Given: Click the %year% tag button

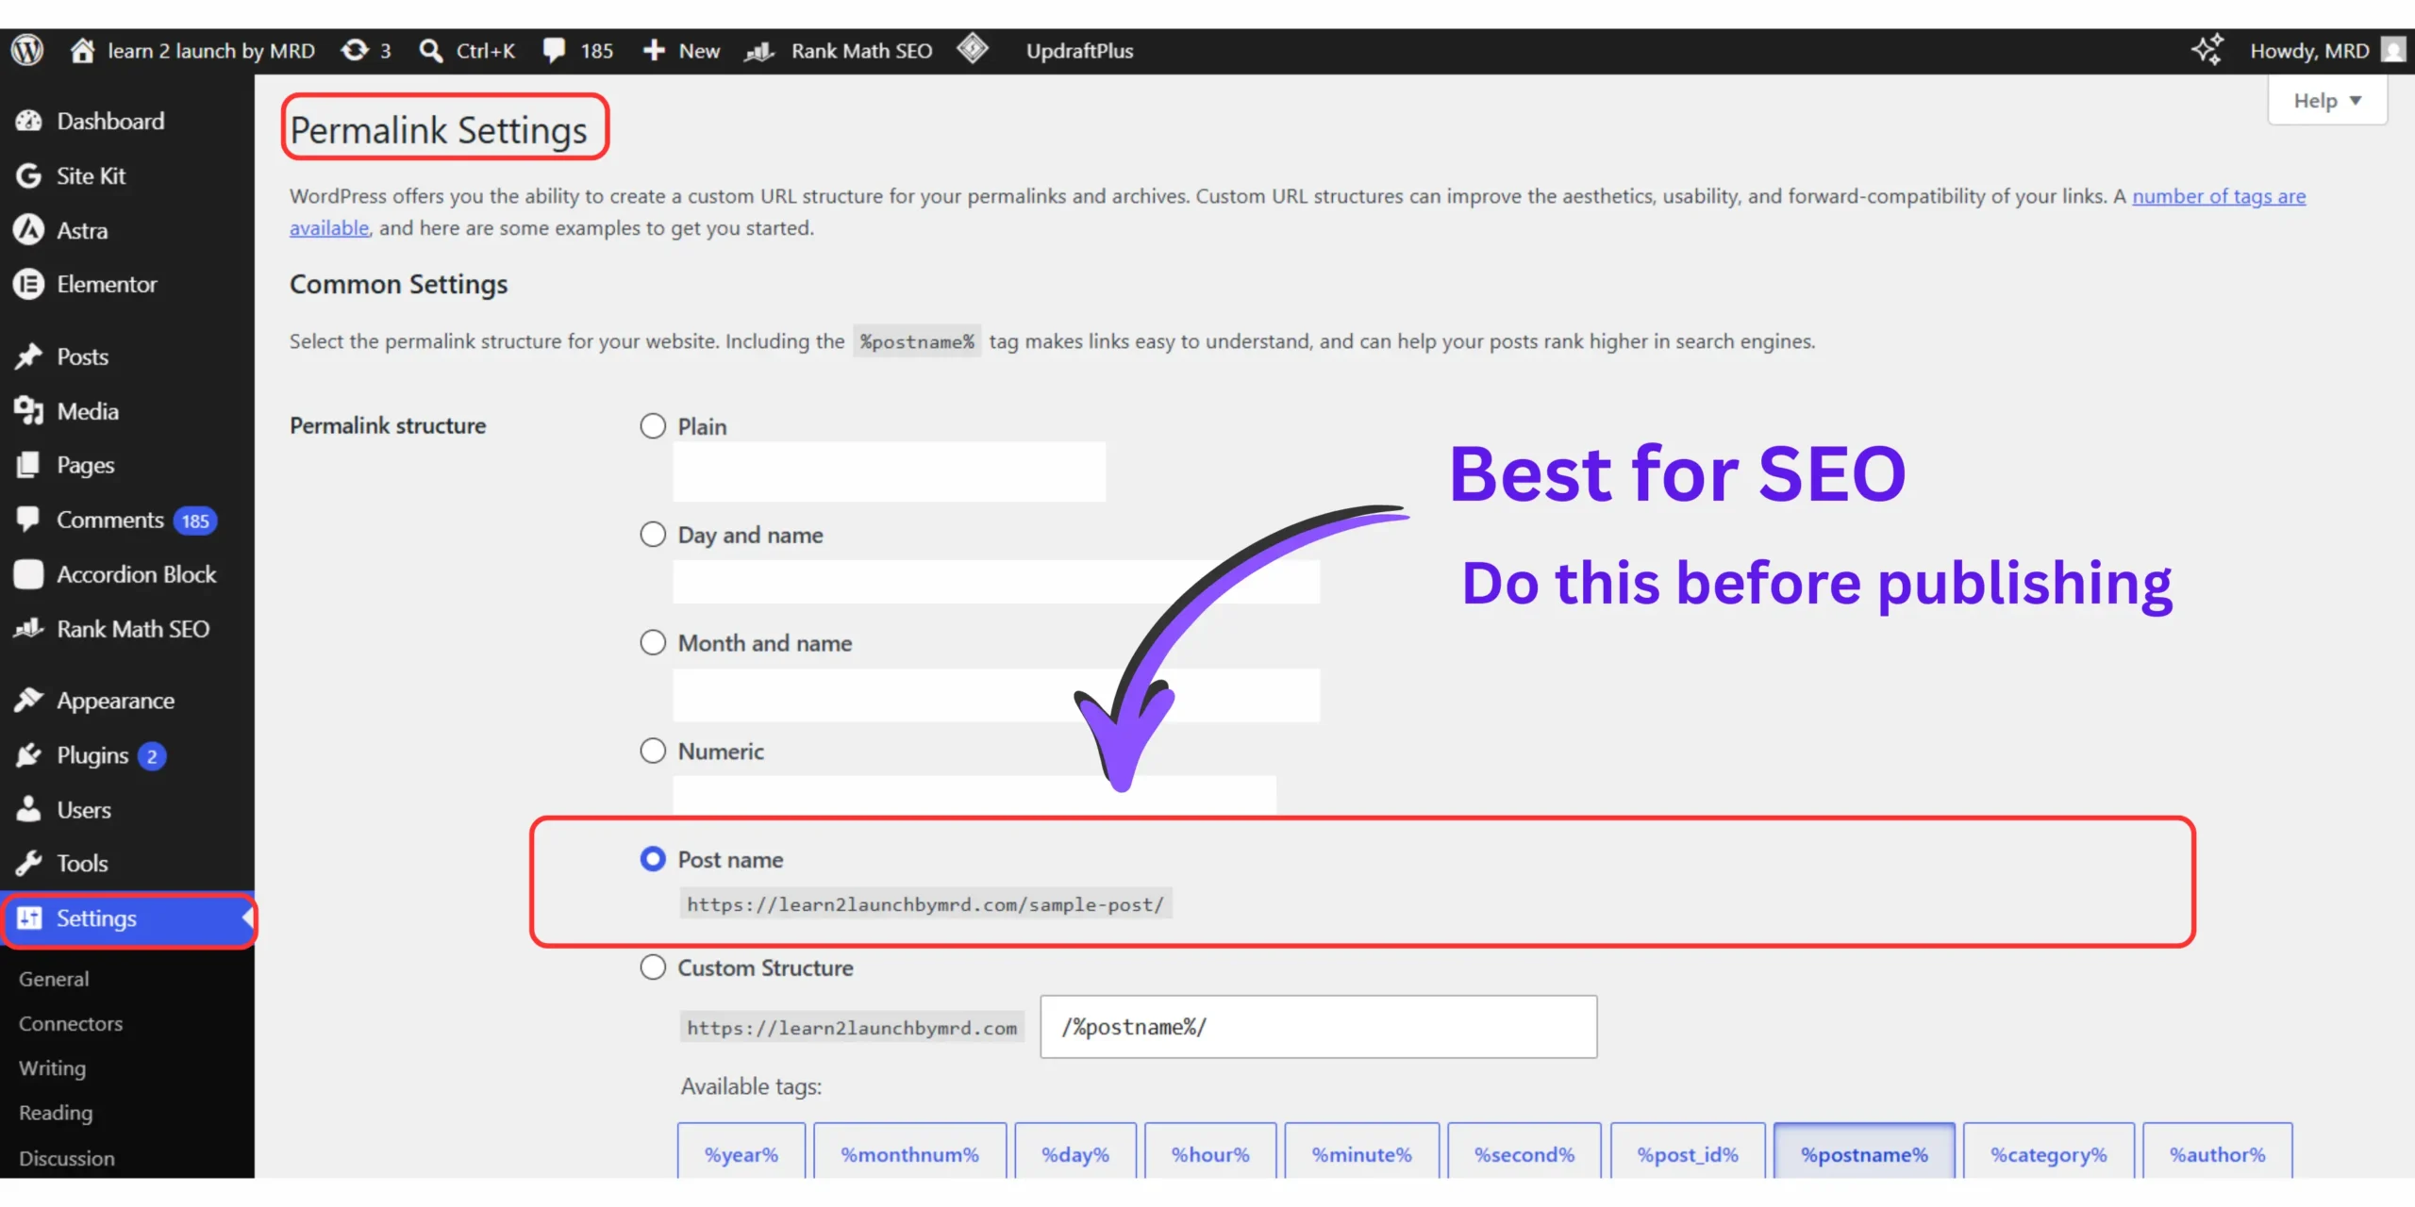Looking at the screenshot, I should 741,1152.
